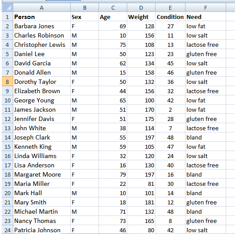Click Elizabeth Brown's 'lactose free' need cell
The height and width of the screenshot is (234, 235).
(206, 91)
